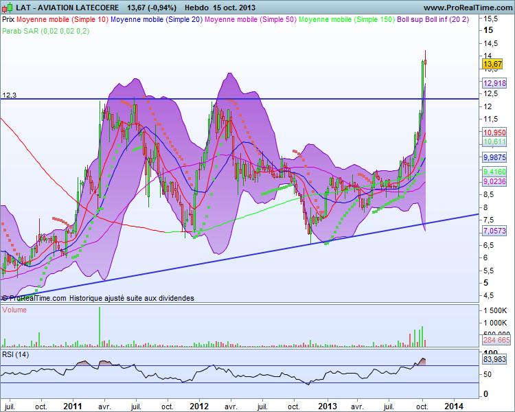Click the 'Hebdo' timeframe label
Screen dimensions: 515x412
pos(197,8)
